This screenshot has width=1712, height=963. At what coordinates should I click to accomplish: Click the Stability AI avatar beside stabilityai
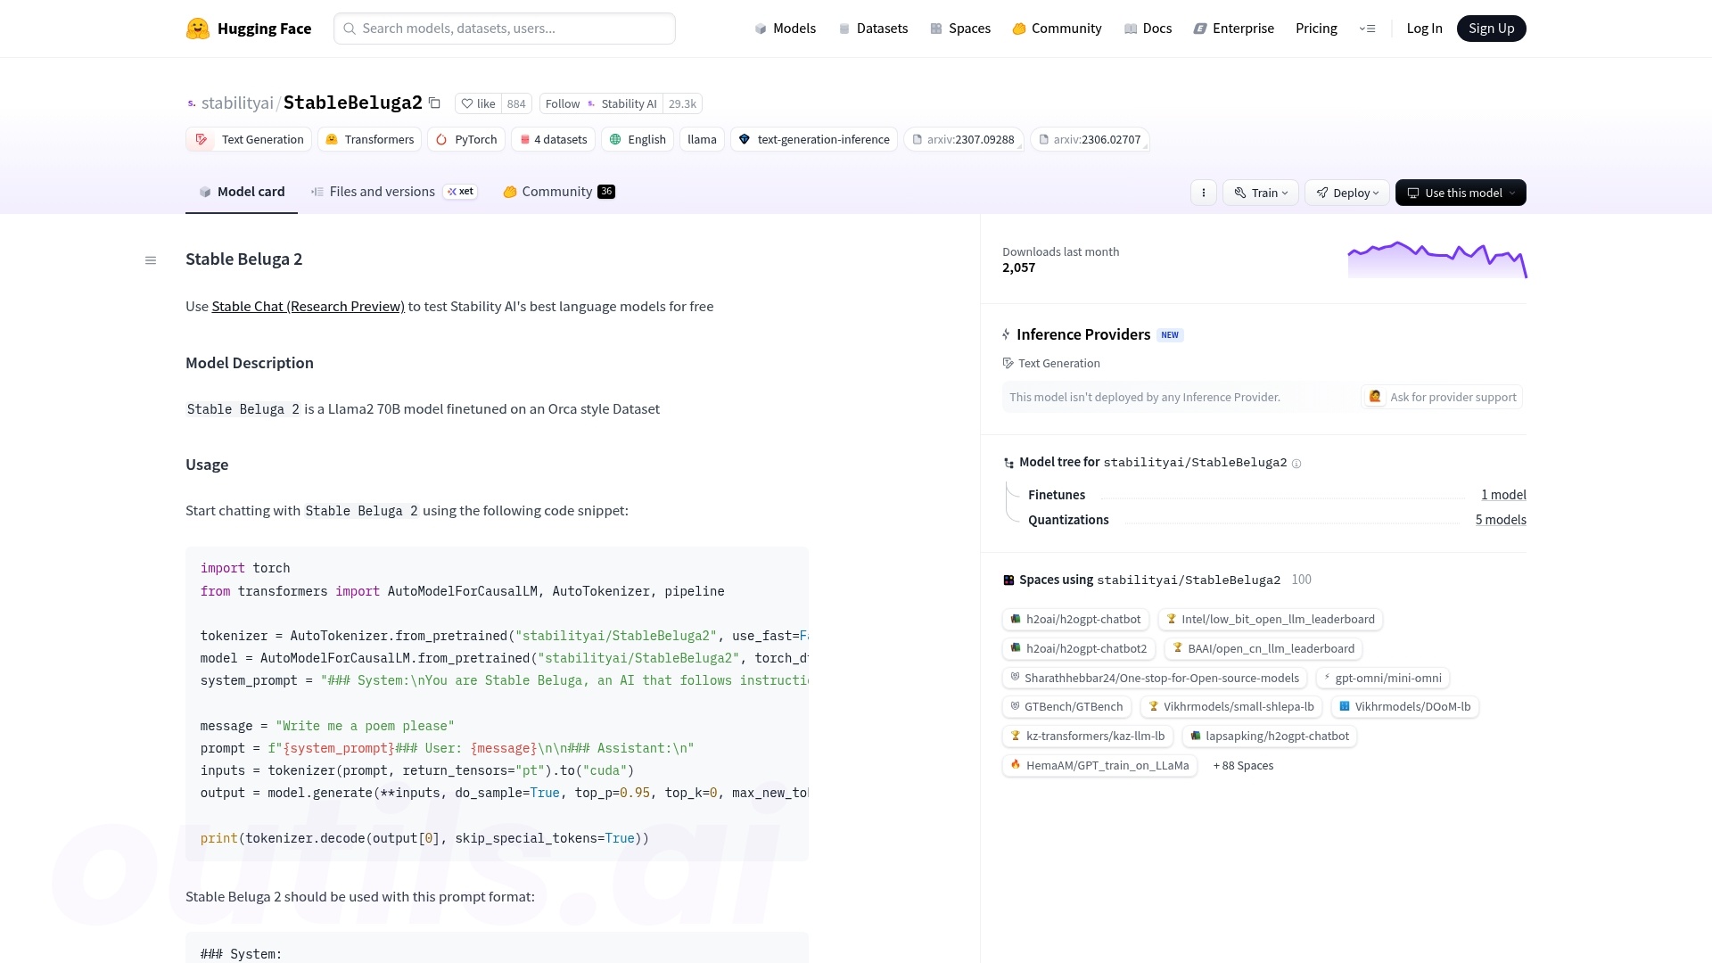(x=191, y=103)
